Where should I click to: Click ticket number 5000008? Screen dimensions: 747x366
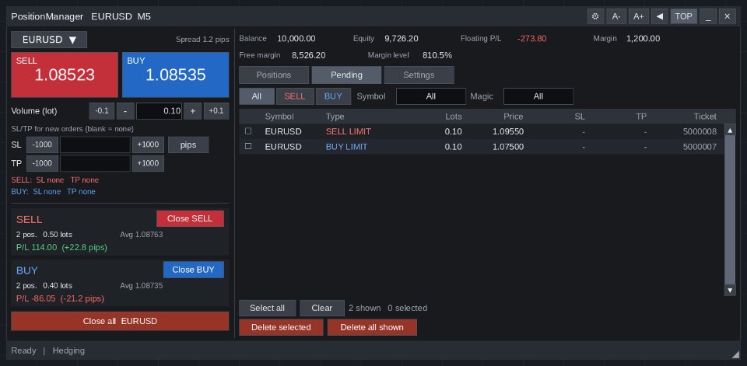700,131
